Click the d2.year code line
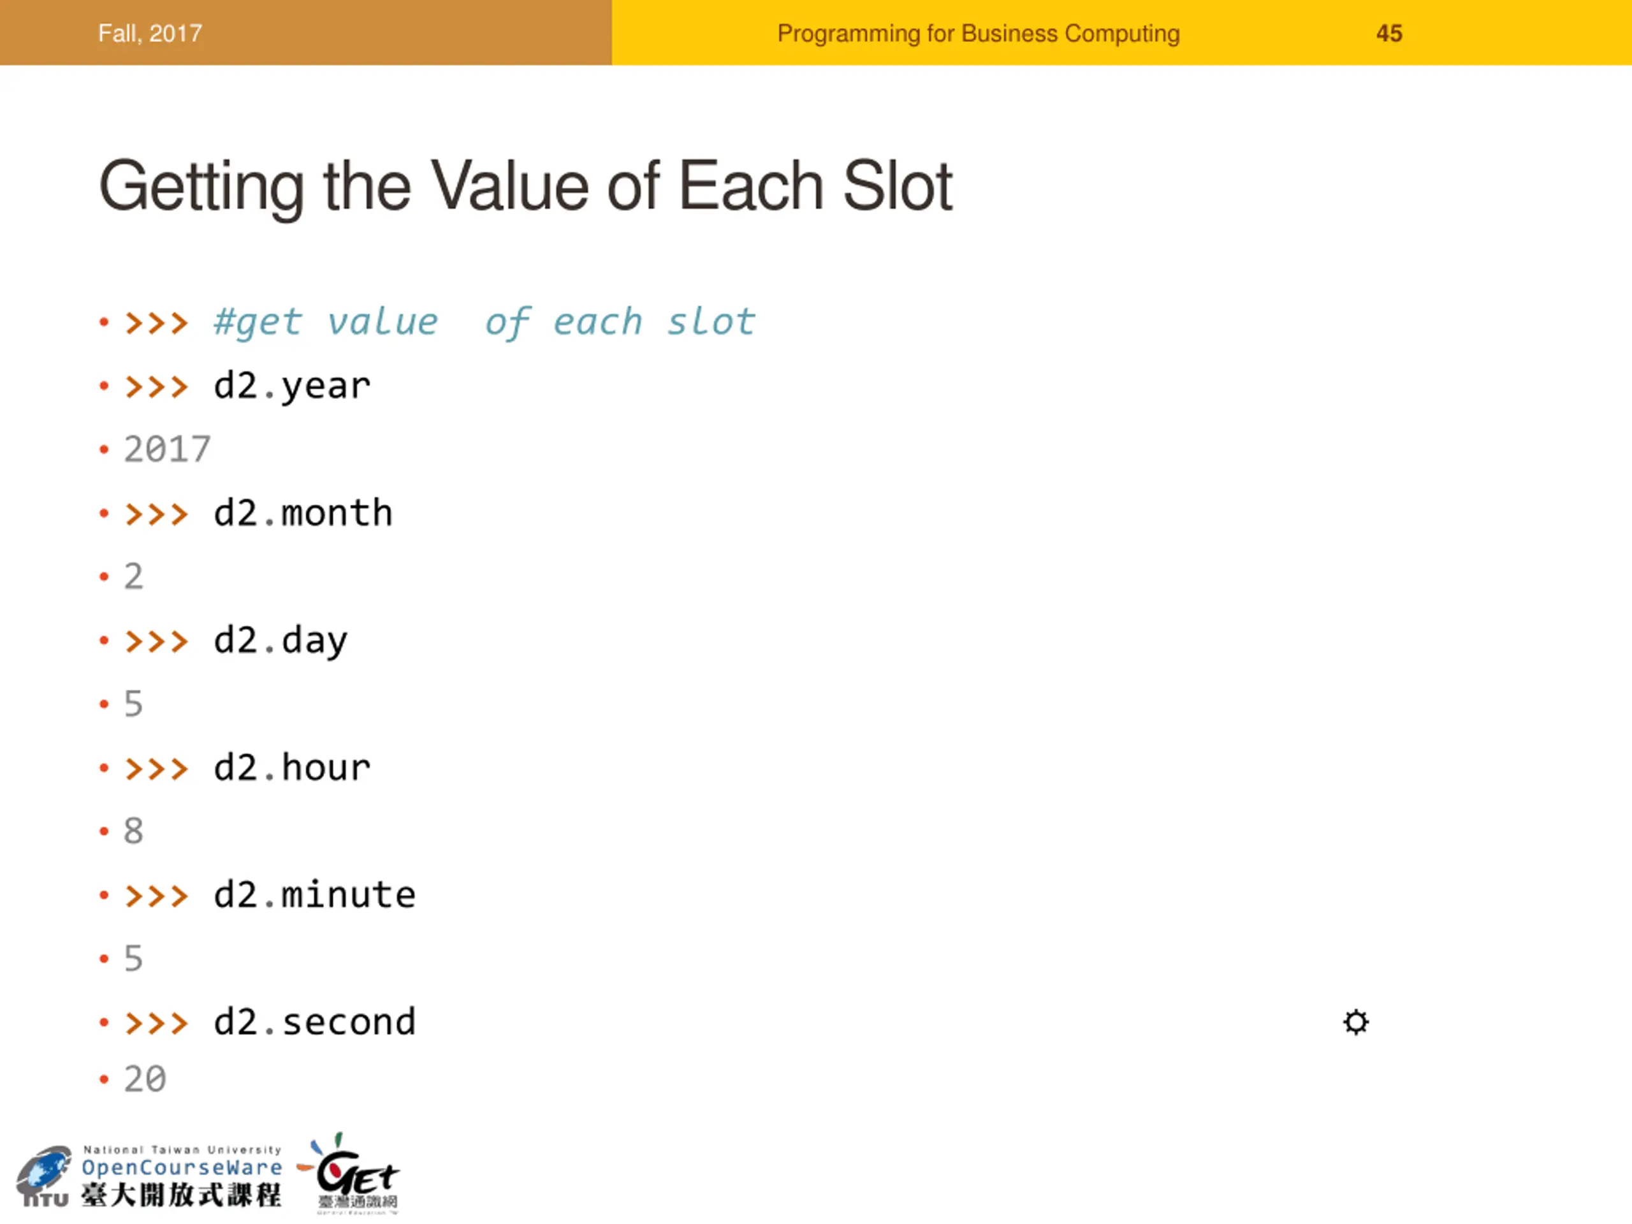Image resolution: width=1632 pixels, height=1224 pixels. [292, 386]
